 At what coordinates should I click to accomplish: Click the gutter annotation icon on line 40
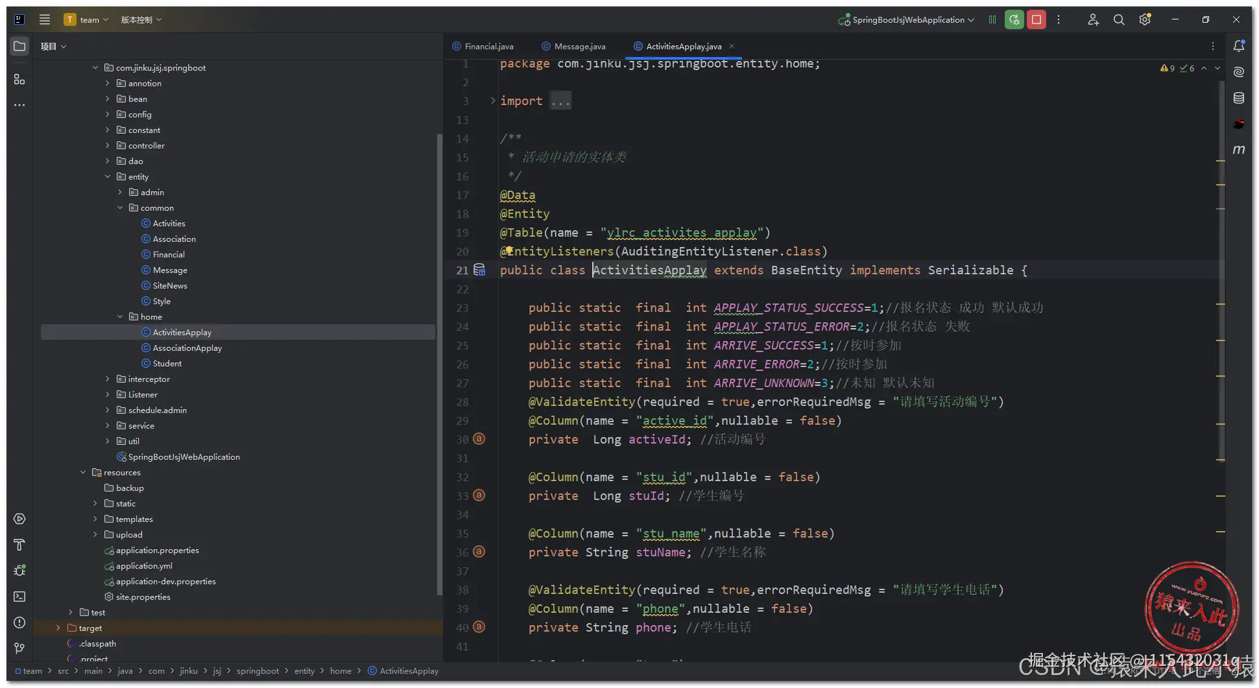coord(479,627)
